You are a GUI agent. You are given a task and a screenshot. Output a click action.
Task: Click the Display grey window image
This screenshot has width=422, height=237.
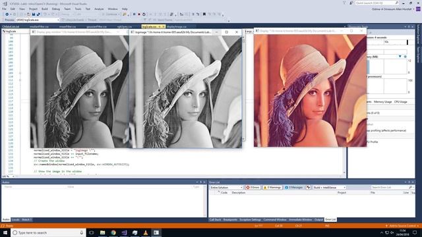(80, 92)
